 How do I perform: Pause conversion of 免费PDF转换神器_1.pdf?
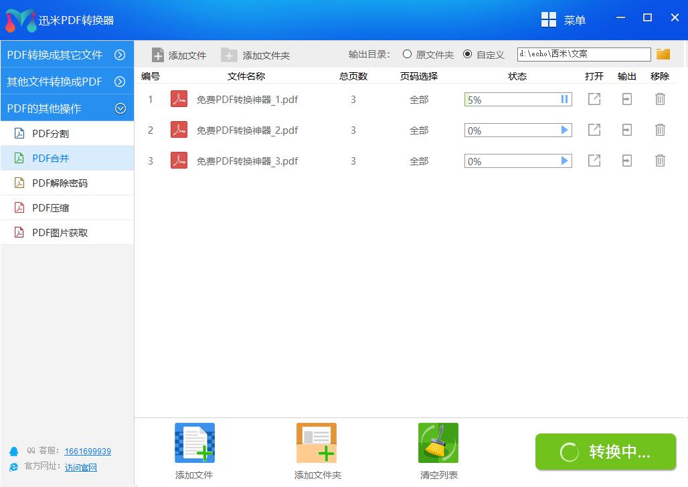click(x=563, y=98)
